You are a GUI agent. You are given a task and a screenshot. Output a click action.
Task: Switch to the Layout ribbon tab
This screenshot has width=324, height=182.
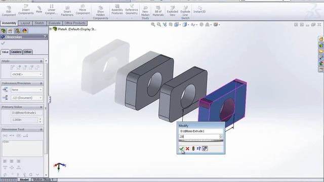25,23
